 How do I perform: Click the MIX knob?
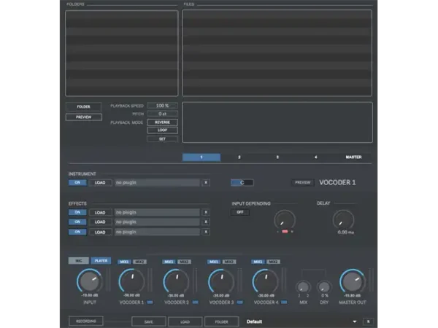[x=303, y=287]
